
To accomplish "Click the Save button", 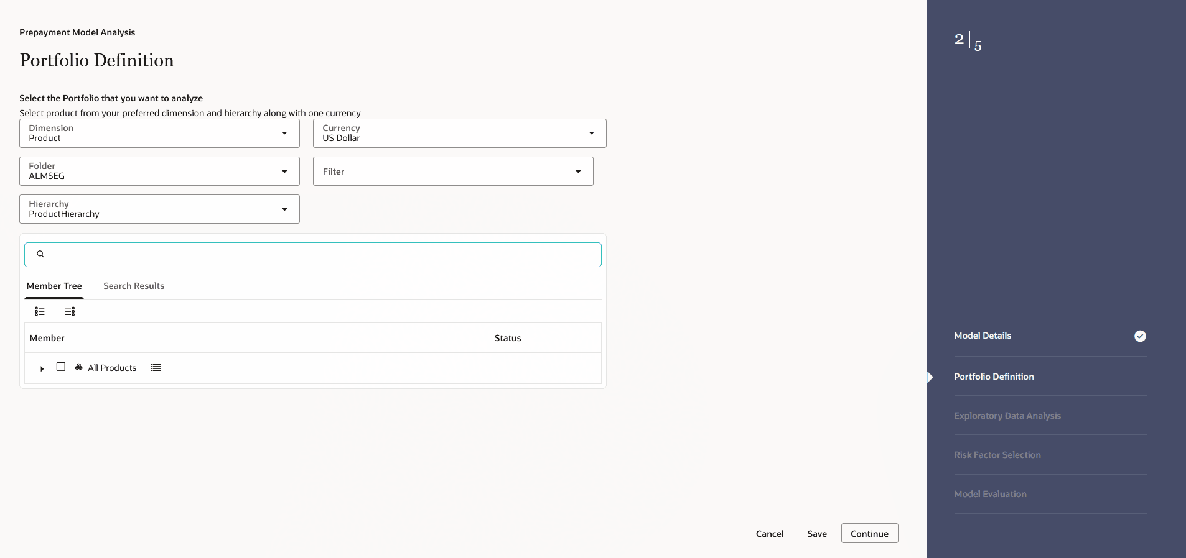I will [817, 534].
